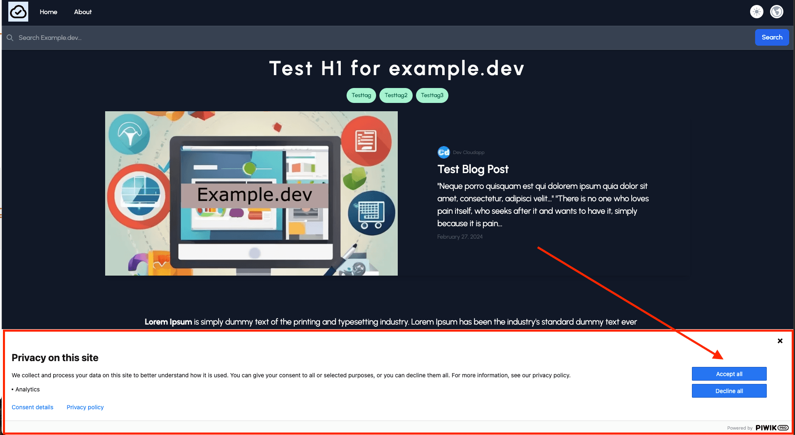Open the Home menu item
This screenshot has width=795, height=435.
click(x=48, y=12)
